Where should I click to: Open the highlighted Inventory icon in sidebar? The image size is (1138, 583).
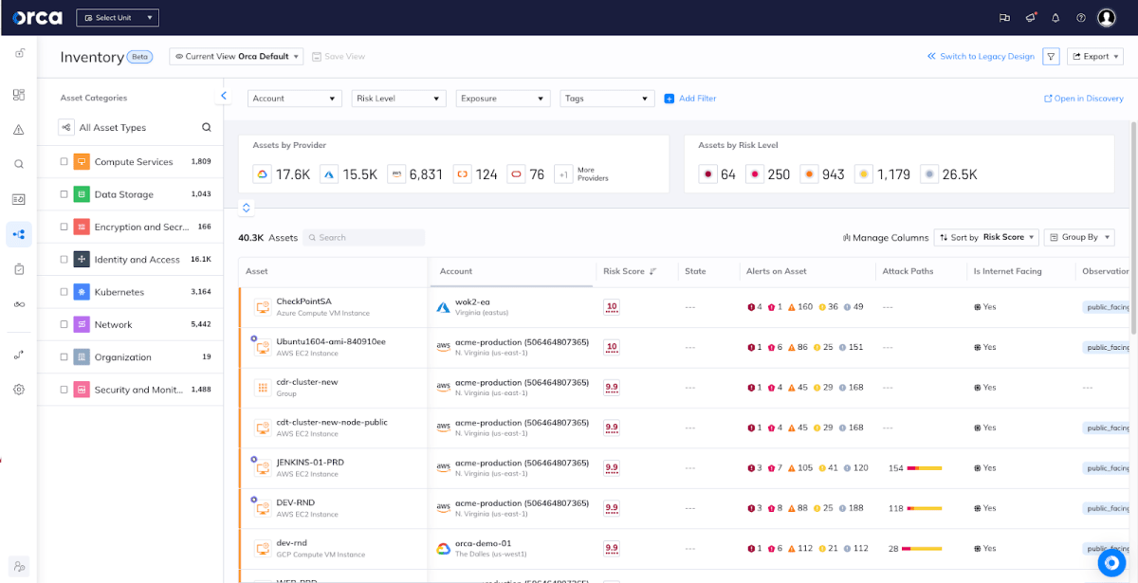click(19, 234)
